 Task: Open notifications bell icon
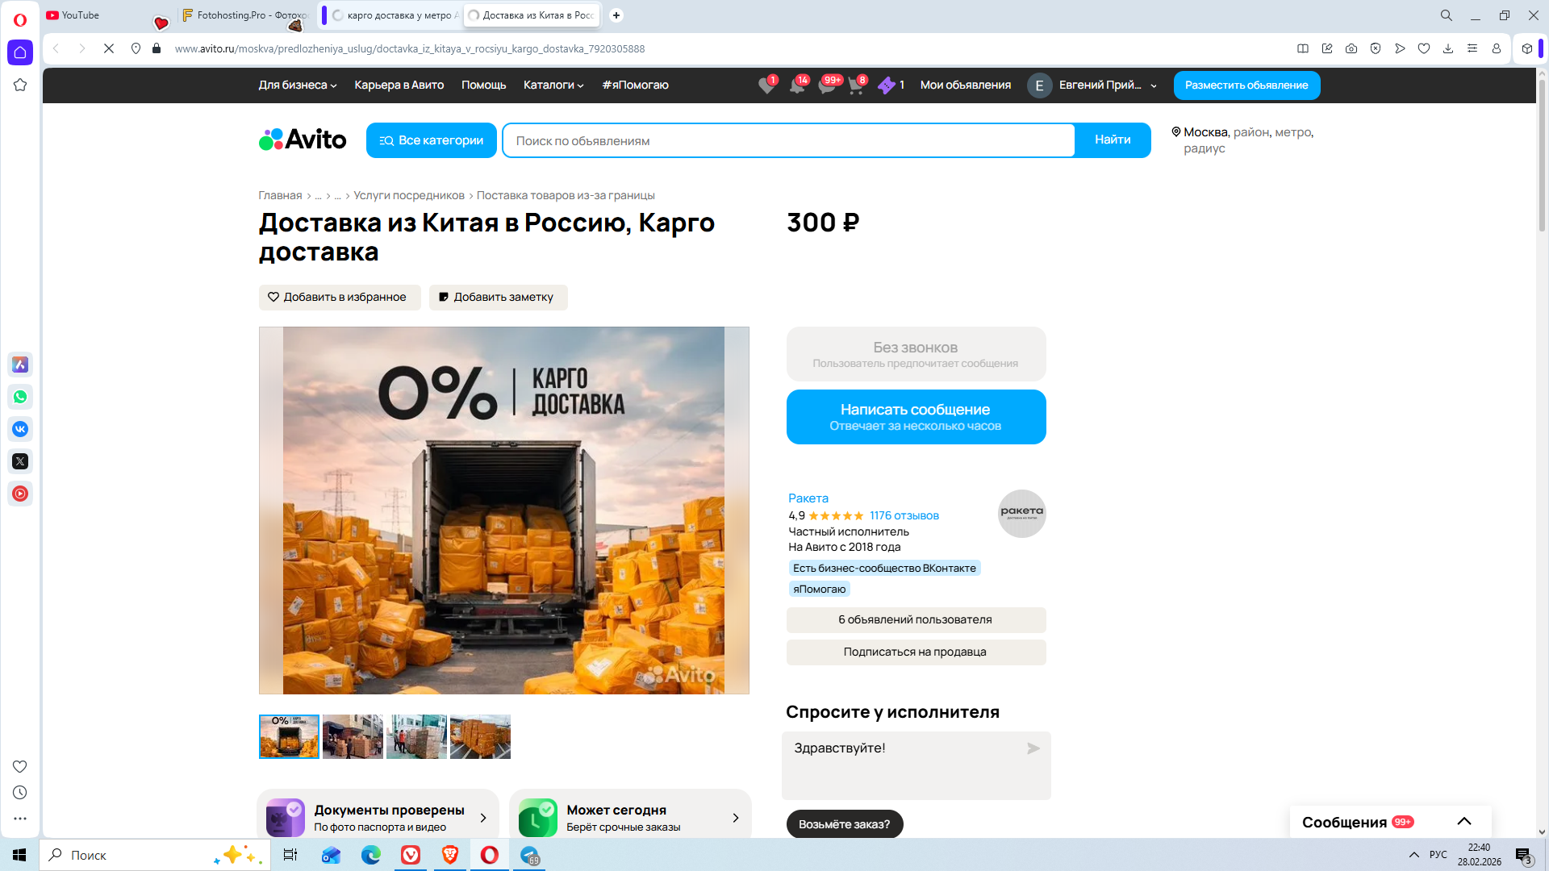[x=797, y=85]
